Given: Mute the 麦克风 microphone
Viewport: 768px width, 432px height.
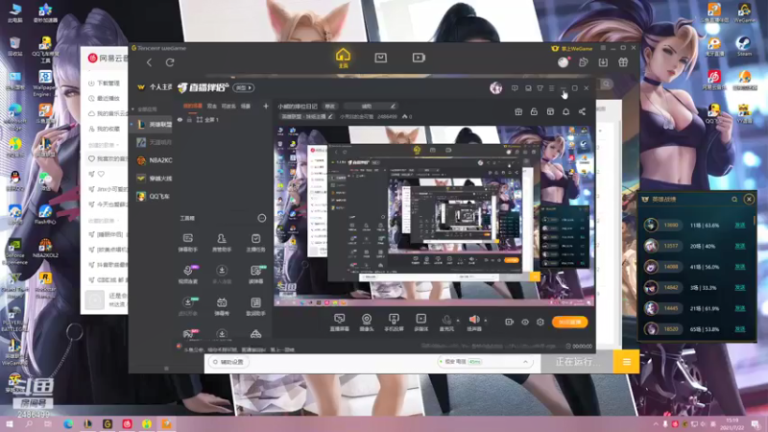Looking at the screenshot, I should 446,323.
